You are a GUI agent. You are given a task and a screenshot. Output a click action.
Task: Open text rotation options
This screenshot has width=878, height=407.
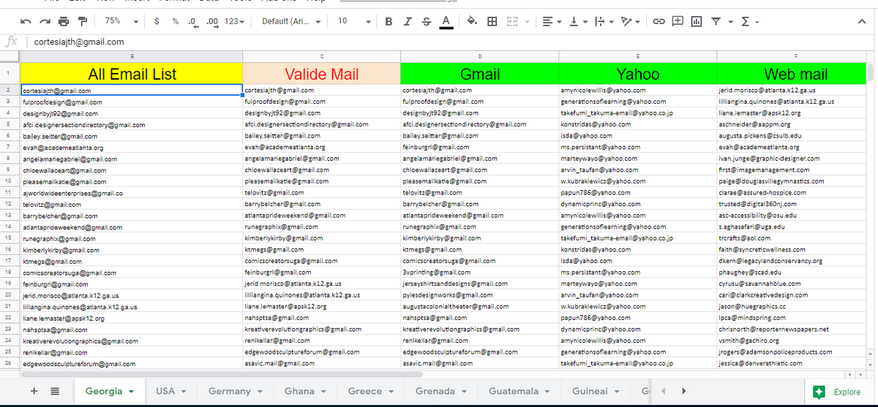click(x=629, y=21)
